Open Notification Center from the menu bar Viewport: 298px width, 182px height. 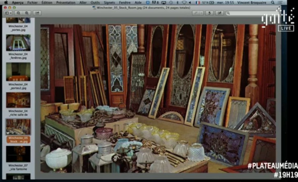click(280, 3)
